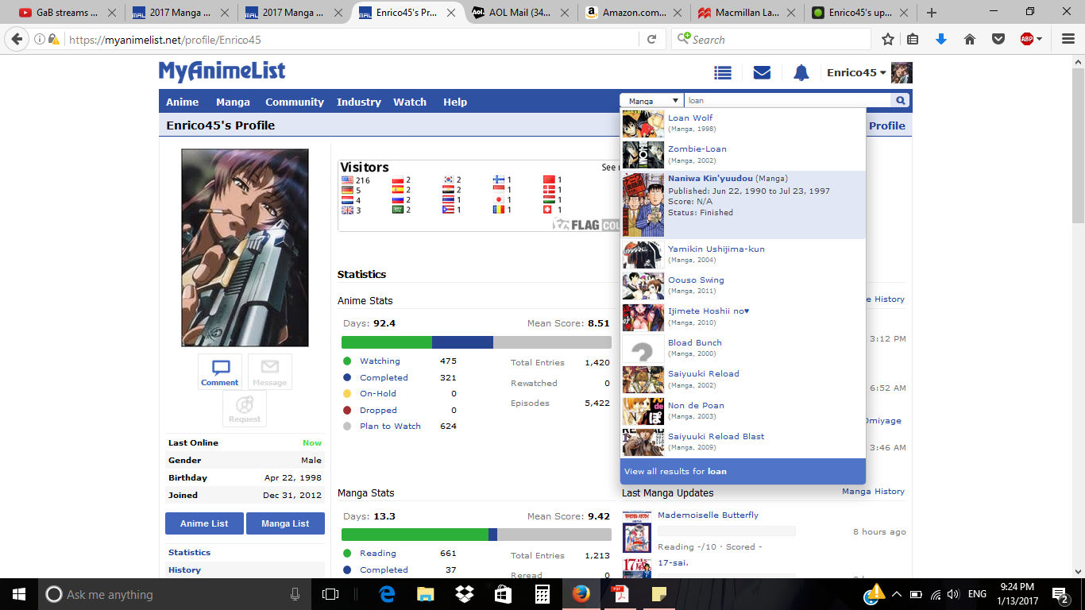Viewport: 1085px width, 610px height.
Task: Open the Statistics sidebar link
Action: [190, 553]
